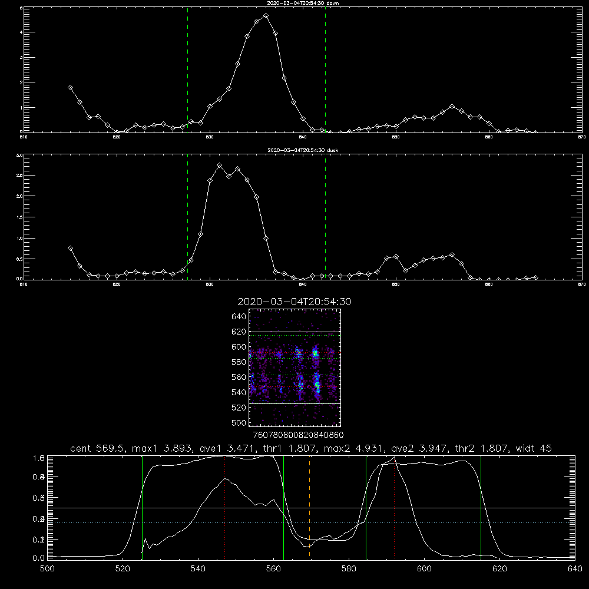Click the heatmap y-axis label 620
Screen dimensions: 589x589
click(x=239, y=332)
